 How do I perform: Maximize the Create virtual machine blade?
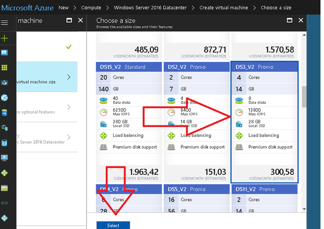tap(69, 20)
